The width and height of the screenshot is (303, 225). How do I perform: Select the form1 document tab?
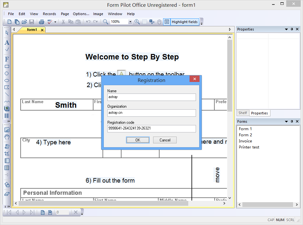coord(32,30)
